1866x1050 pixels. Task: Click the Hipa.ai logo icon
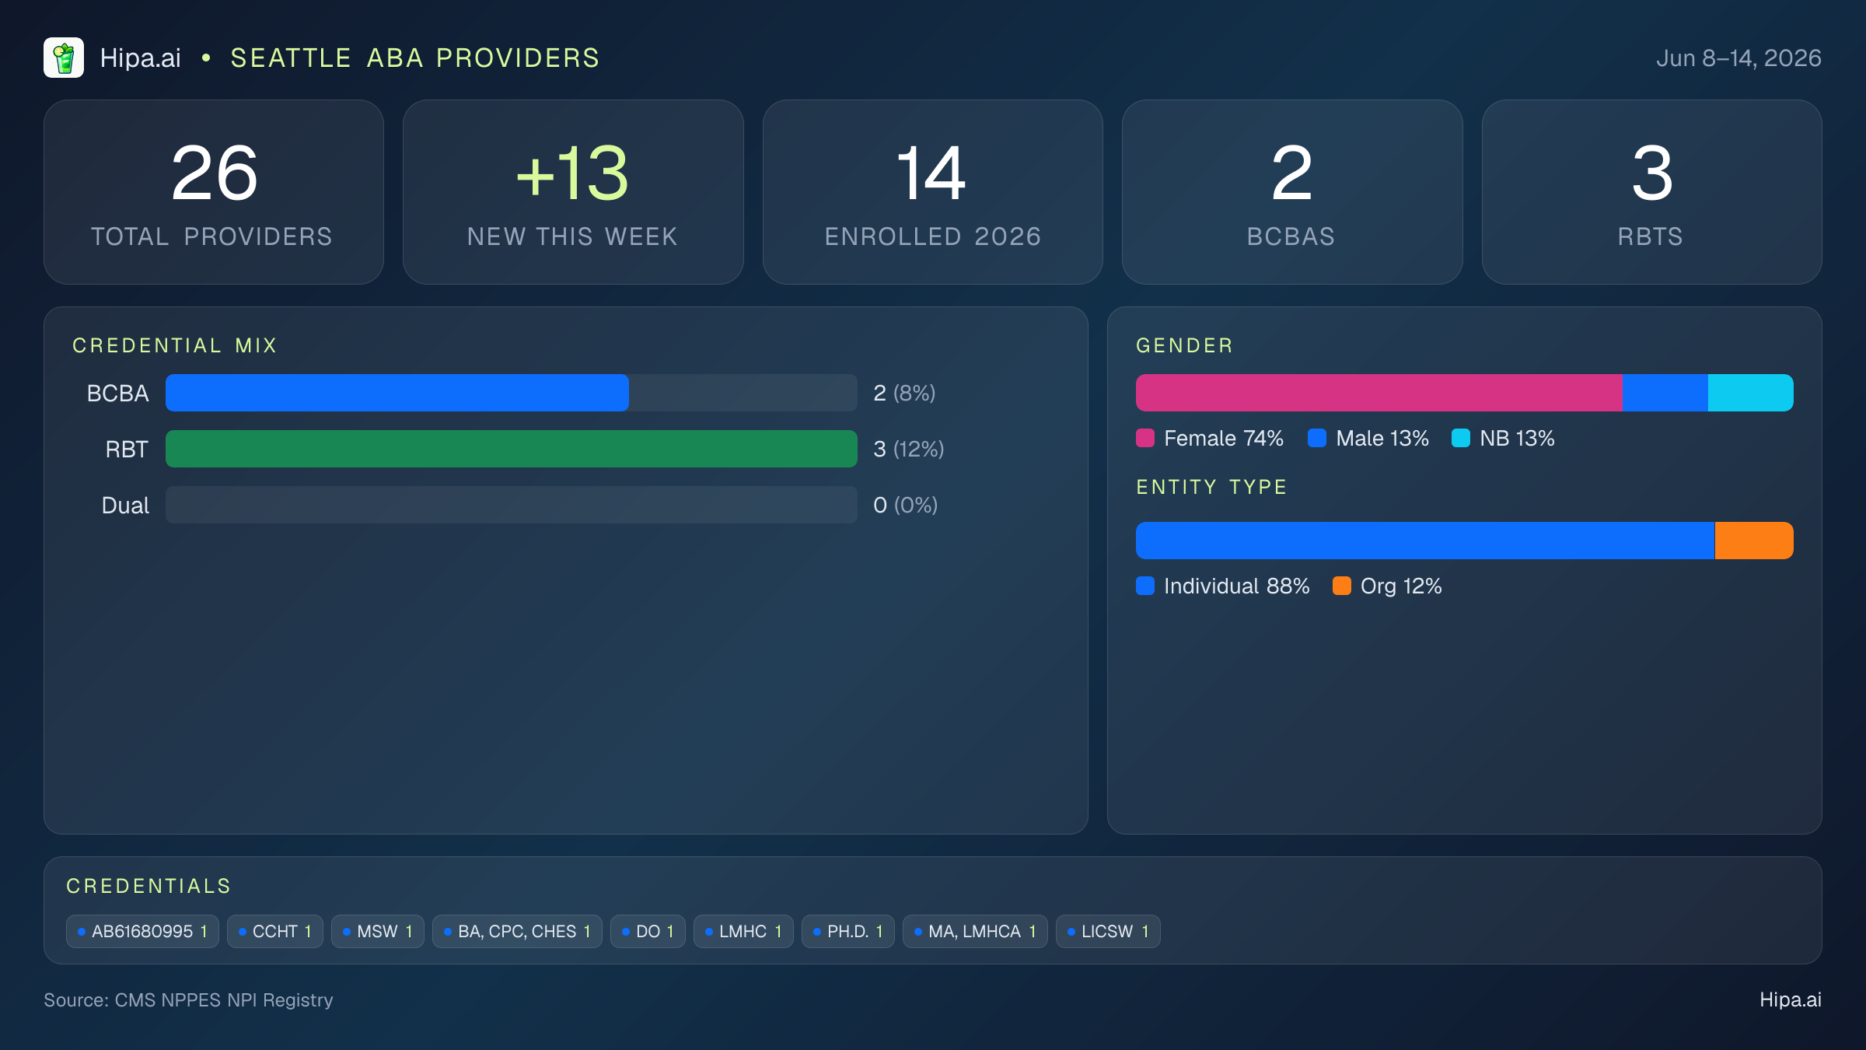[x=64, y=58]
